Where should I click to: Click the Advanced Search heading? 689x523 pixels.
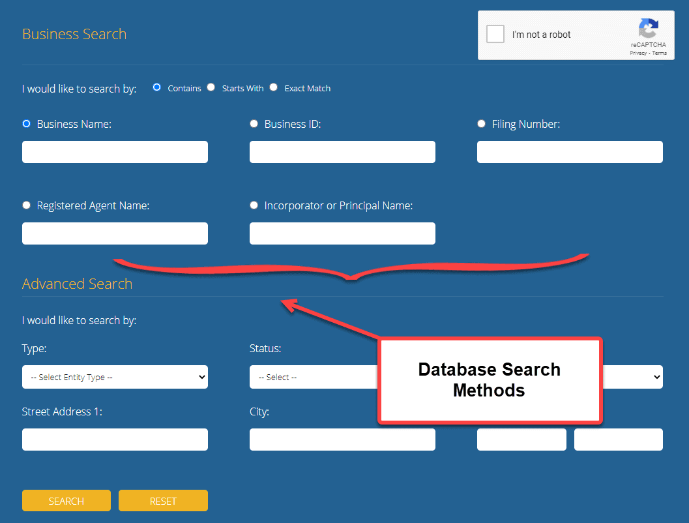coord(77,284)
